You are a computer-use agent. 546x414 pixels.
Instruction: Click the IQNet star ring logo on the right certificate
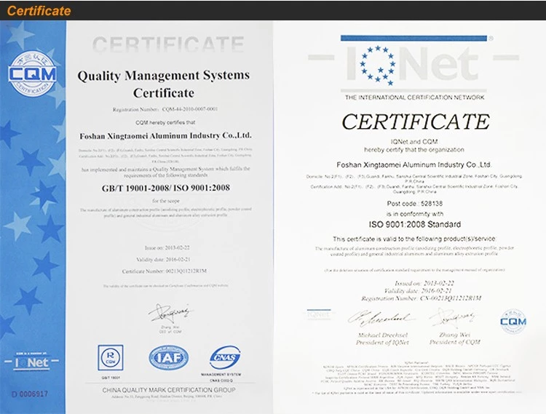point(378,65)
